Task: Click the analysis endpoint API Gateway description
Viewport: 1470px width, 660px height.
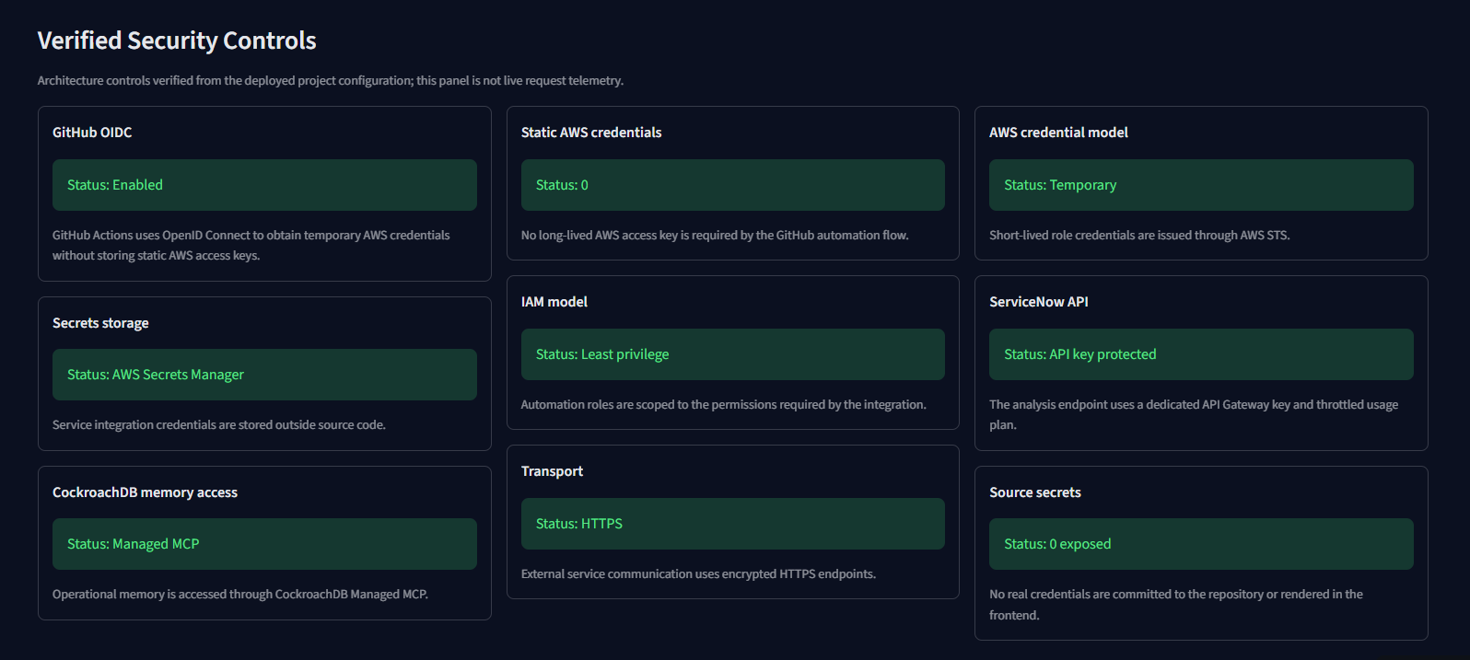Action: (x=1194, y=415)
